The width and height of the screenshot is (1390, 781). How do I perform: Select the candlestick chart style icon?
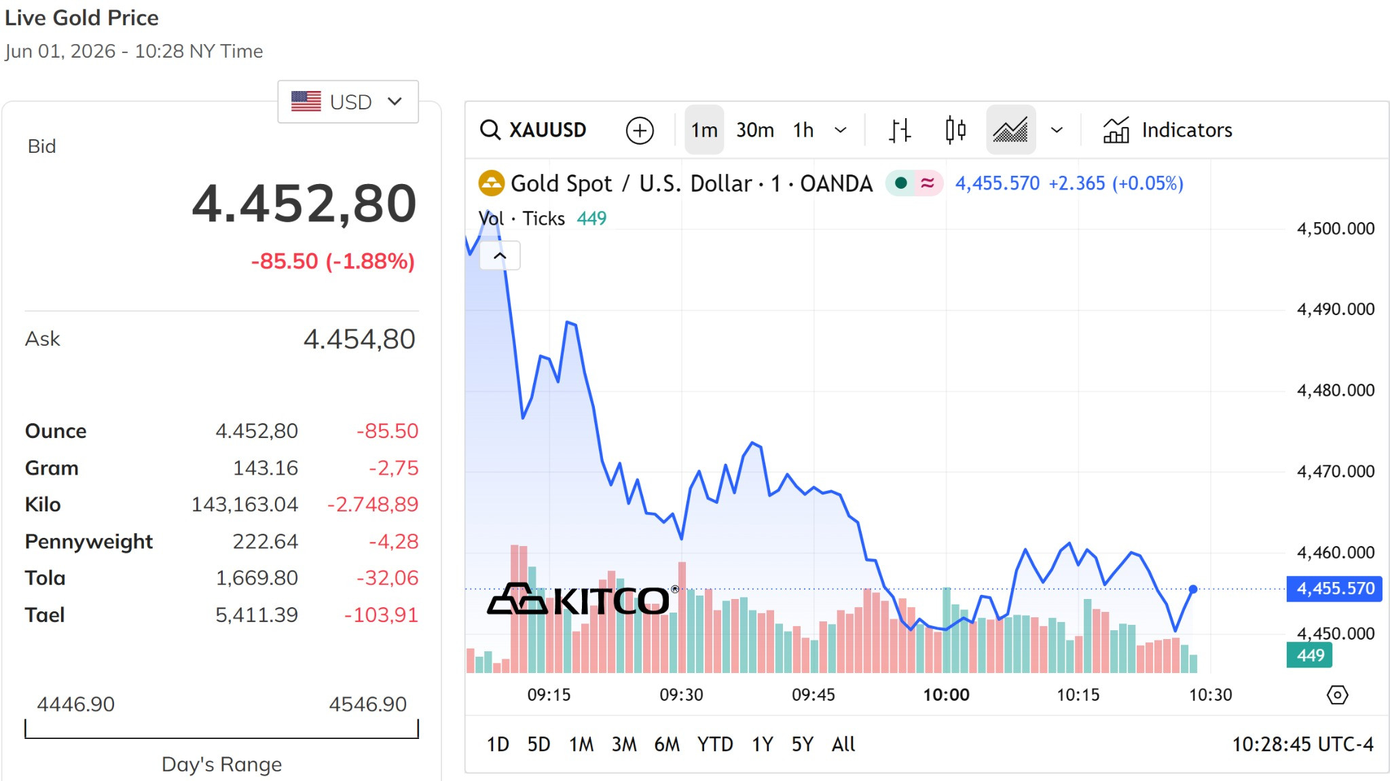tap(955, 130)
